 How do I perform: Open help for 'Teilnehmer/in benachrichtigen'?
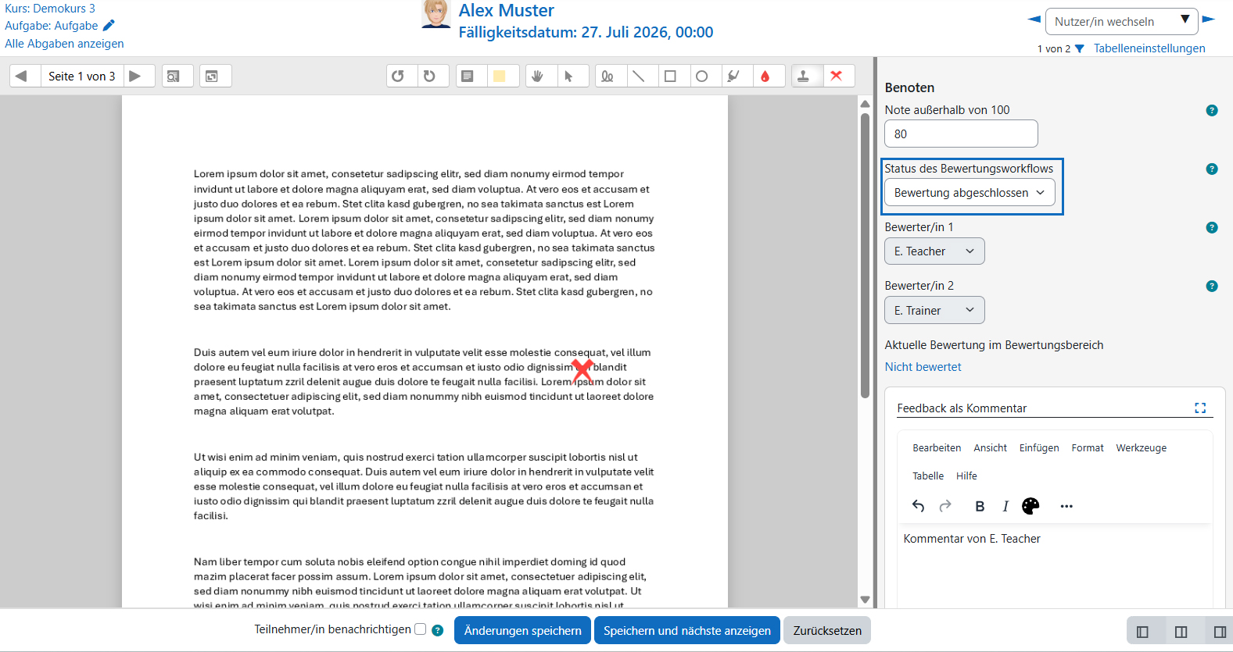(438, 630)
